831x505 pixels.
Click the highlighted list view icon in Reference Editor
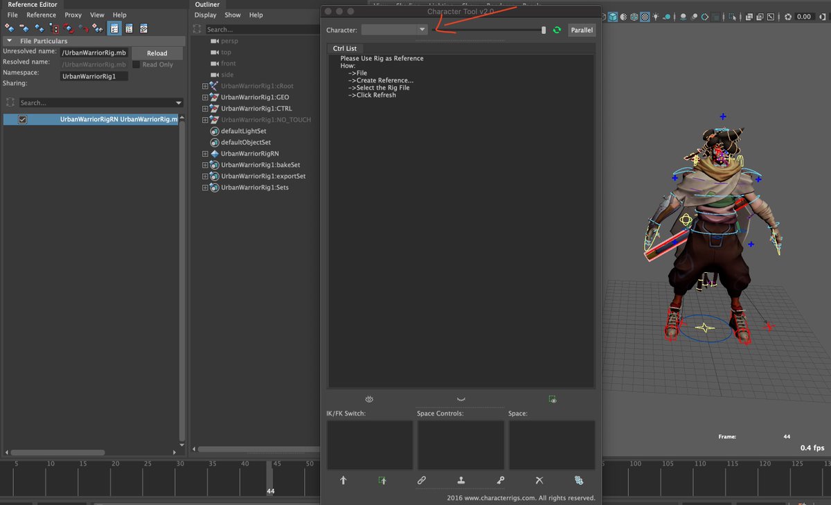114,28
